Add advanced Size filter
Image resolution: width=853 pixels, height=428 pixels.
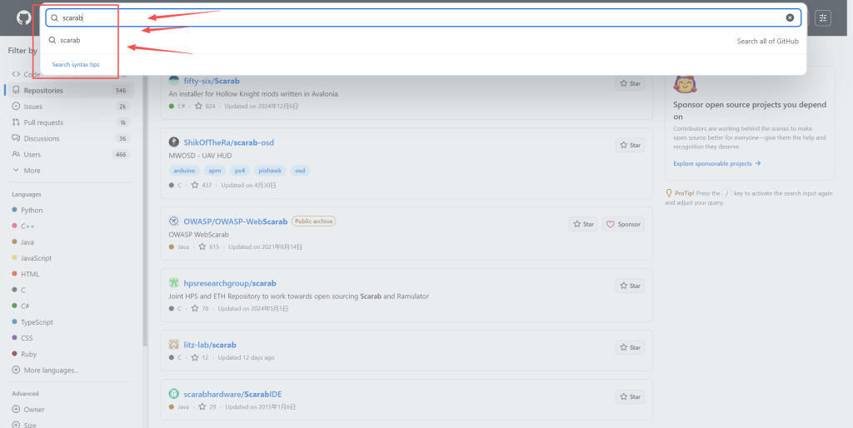(x=24, y=425)
